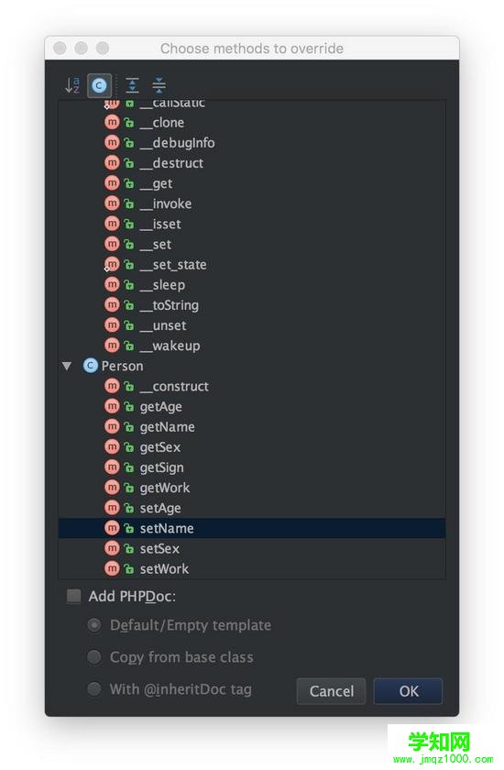Confirm with the OK button
The width and height of the screenshot is (504, 770).
click(x=409, y=691)
